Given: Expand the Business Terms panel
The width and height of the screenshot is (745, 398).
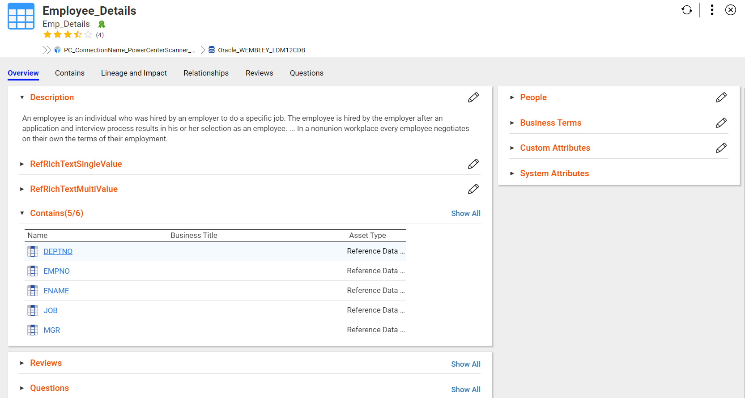Looking at the screenshot, I should [x=512, y=123].
